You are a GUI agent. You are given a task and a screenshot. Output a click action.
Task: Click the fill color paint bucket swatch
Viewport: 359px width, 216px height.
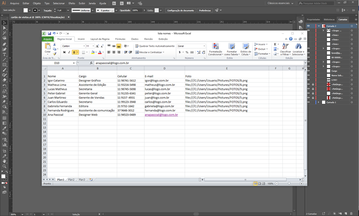[93, 52]
